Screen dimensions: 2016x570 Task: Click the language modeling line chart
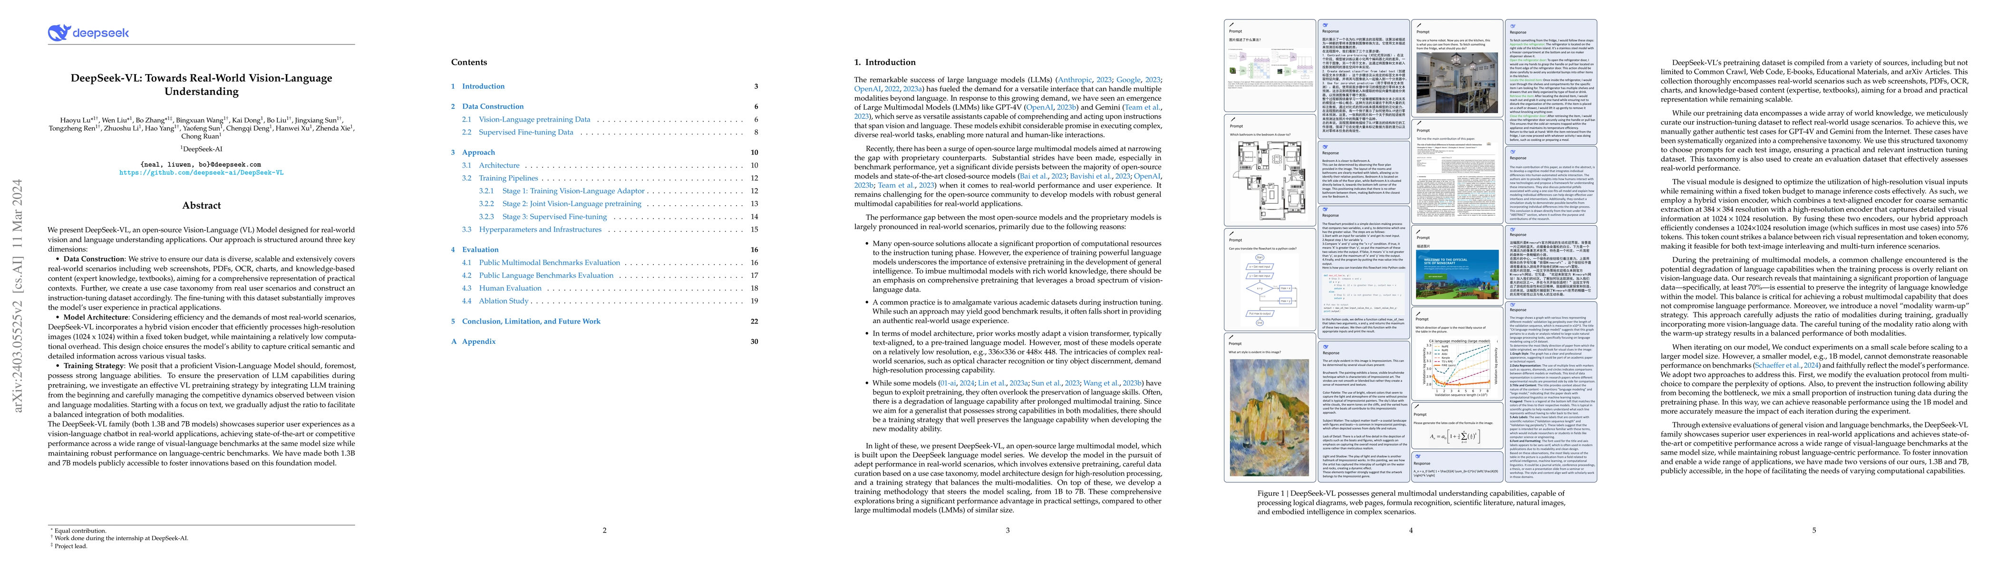click(1458, 368)
